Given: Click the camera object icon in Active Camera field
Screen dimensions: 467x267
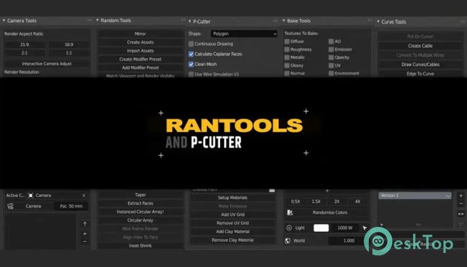Looking at the screenshot, I should [x=31, y=196].
